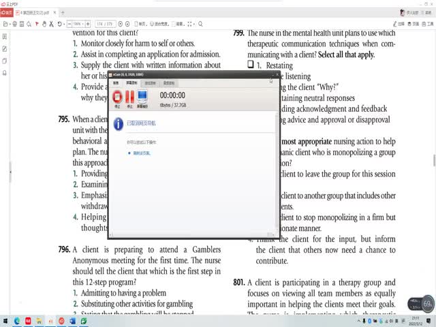The image size is (436, 327).
Task: Expand the undo history dropdown arrow
Action: click(66, 23)
